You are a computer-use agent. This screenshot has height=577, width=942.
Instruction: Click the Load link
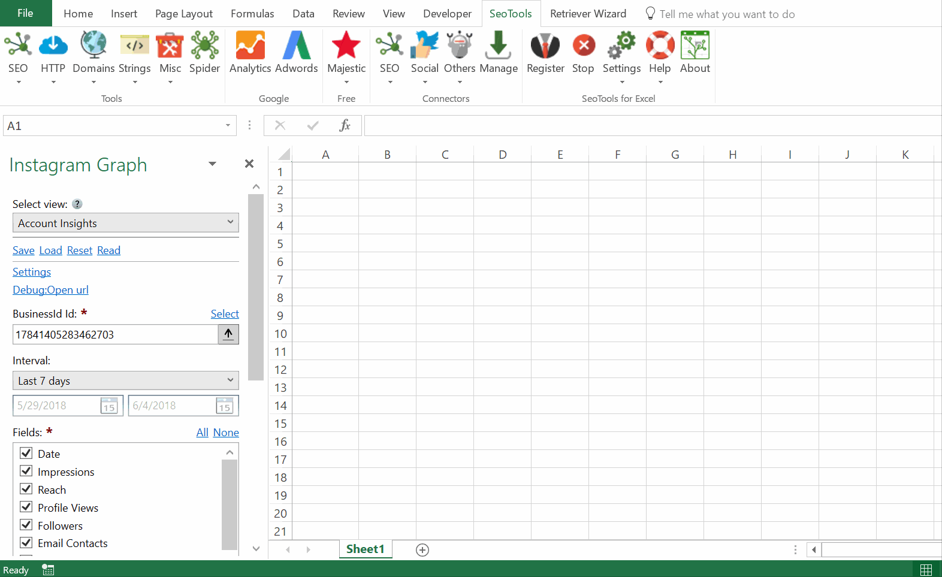click(51, 250)
